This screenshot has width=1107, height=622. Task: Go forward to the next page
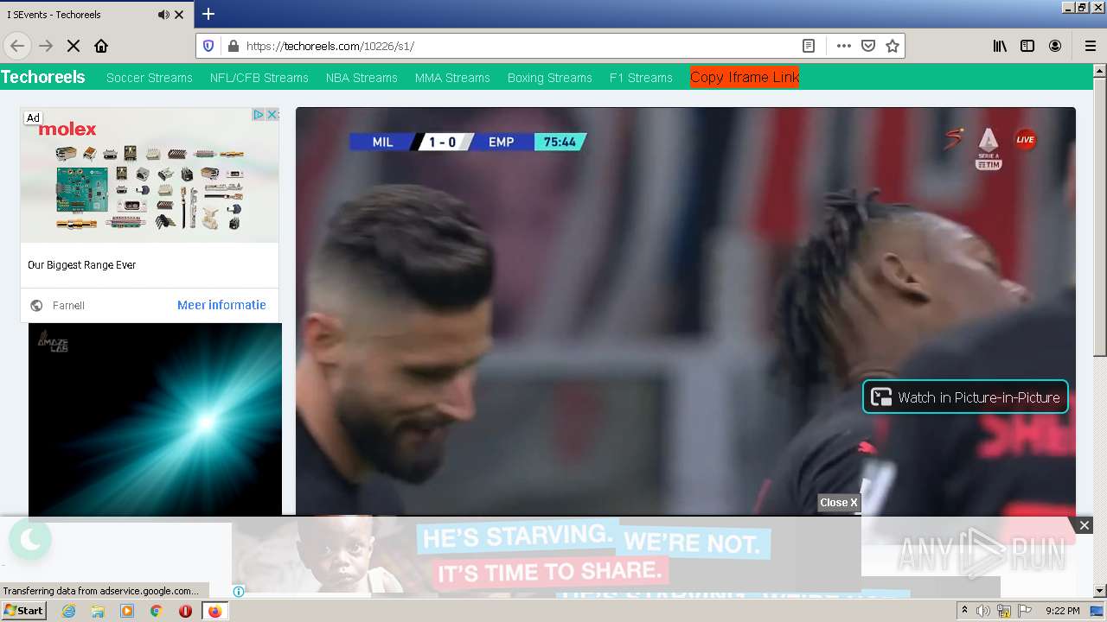pos(47,46)
